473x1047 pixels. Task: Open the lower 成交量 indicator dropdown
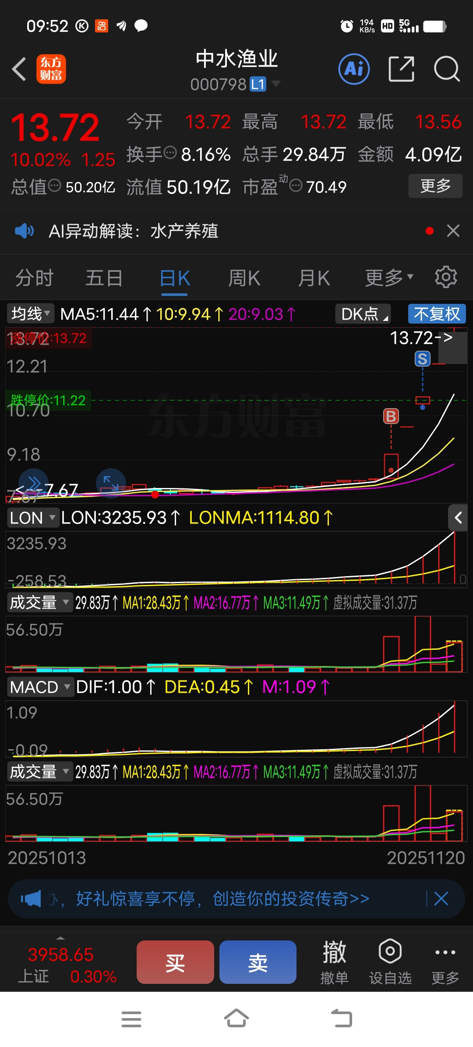click(39, 772)
